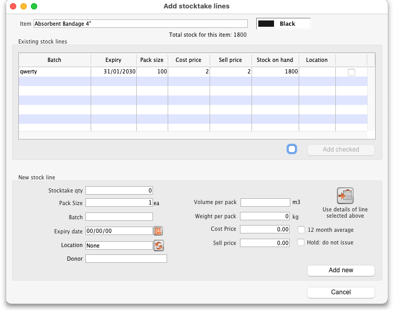Click the expiry date calendar icon

(158, 231)
